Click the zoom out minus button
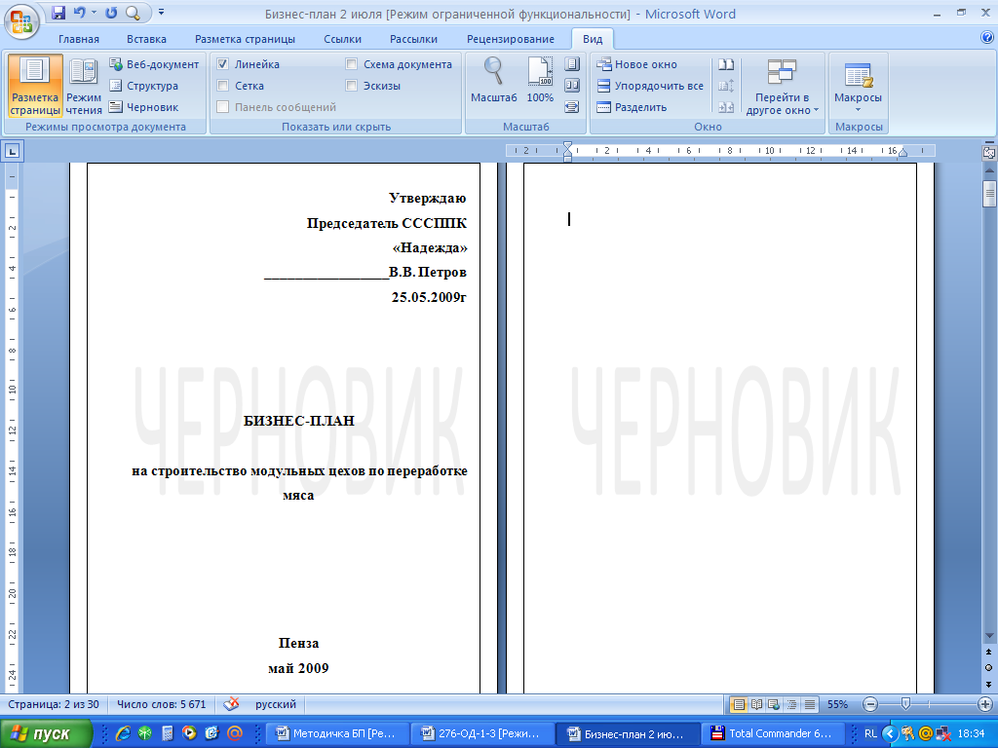This screenshot has height=748, width=998. click(870, 704)
